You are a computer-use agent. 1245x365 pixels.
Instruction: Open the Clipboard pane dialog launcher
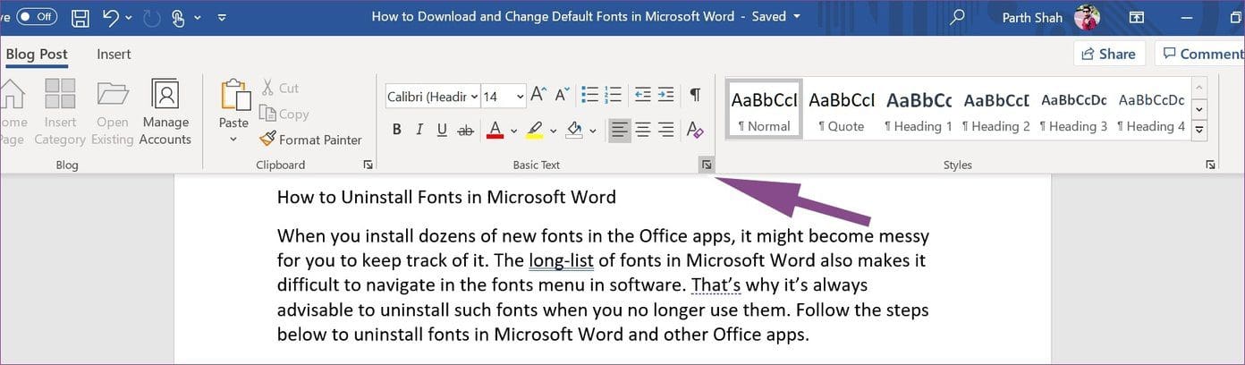(x=368, y=165)
